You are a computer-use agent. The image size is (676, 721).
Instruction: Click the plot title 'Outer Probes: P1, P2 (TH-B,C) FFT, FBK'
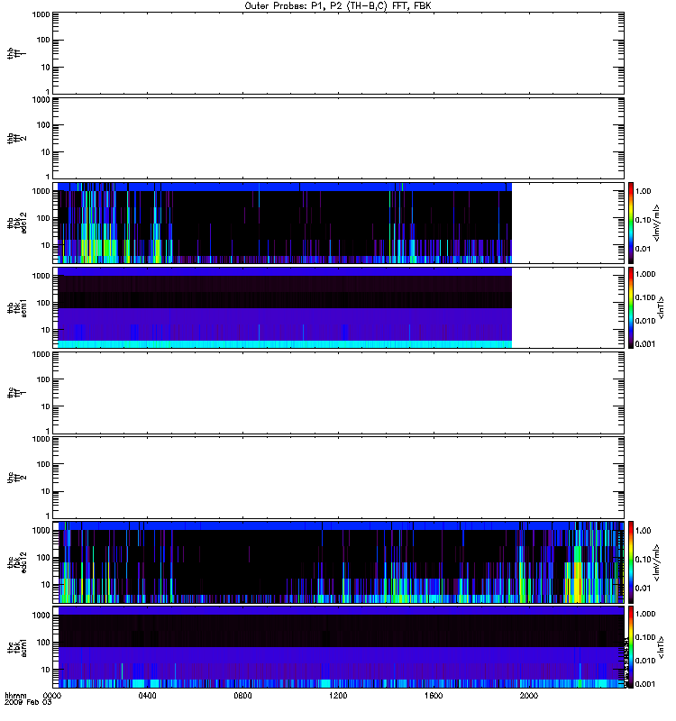[x=338, y=6]
